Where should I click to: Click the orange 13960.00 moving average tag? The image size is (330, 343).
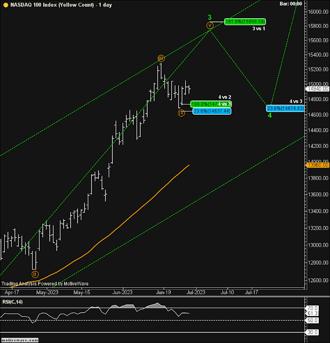coord(317,165)
